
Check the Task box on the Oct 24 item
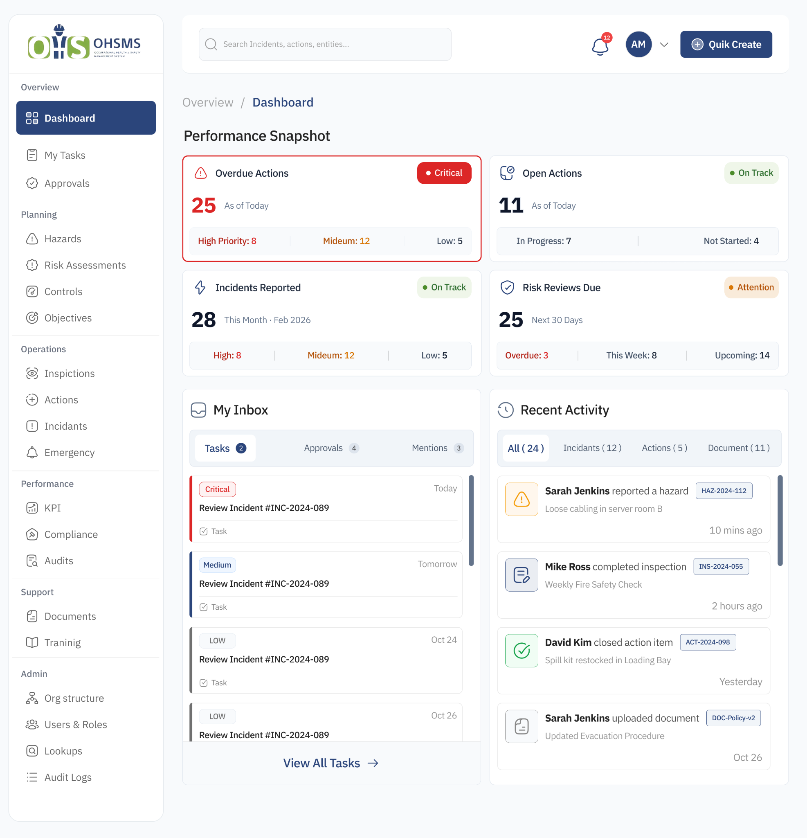coord(204,683)
